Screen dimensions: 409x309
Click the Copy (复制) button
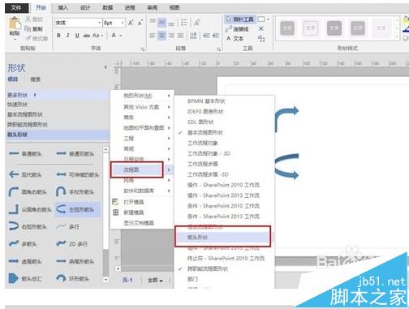click(33, 29)
